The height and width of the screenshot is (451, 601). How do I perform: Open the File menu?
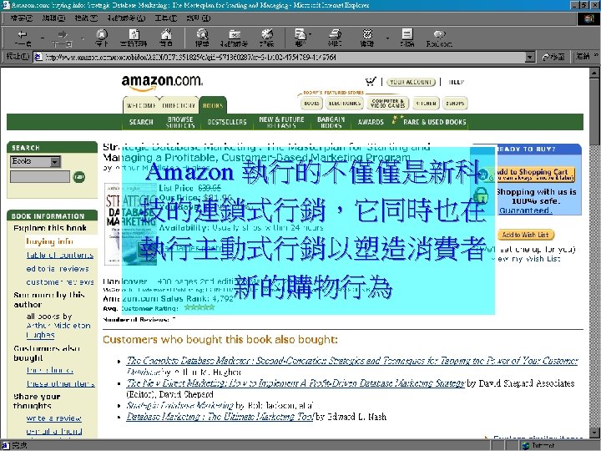tap(22, 18)
